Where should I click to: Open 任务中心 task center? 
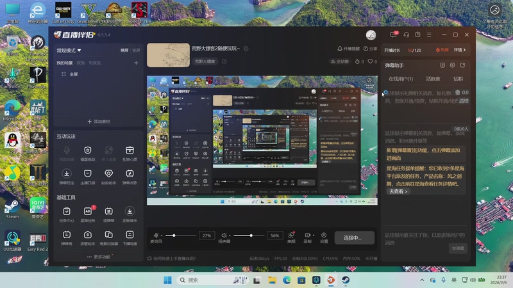(x=67, y=214)
